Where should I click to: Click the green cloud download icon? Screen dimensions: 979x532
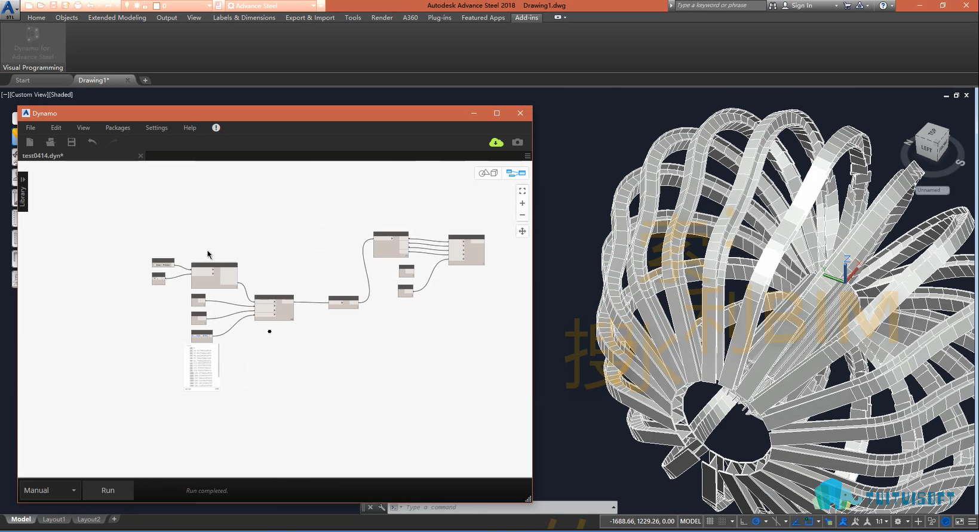496,142
